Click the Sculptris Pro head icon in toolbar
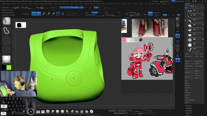This screenshot has height=116, width=207. [63, 14]
